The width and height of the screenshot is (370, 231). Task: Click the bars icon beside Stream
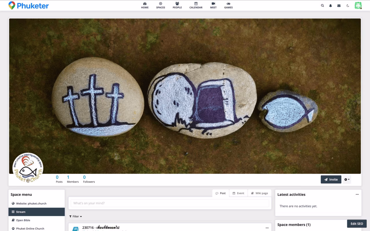click(x=13, y=212)
